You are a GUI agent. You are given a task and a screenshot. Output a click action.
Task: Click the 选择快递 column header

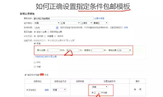coord(80,81)
